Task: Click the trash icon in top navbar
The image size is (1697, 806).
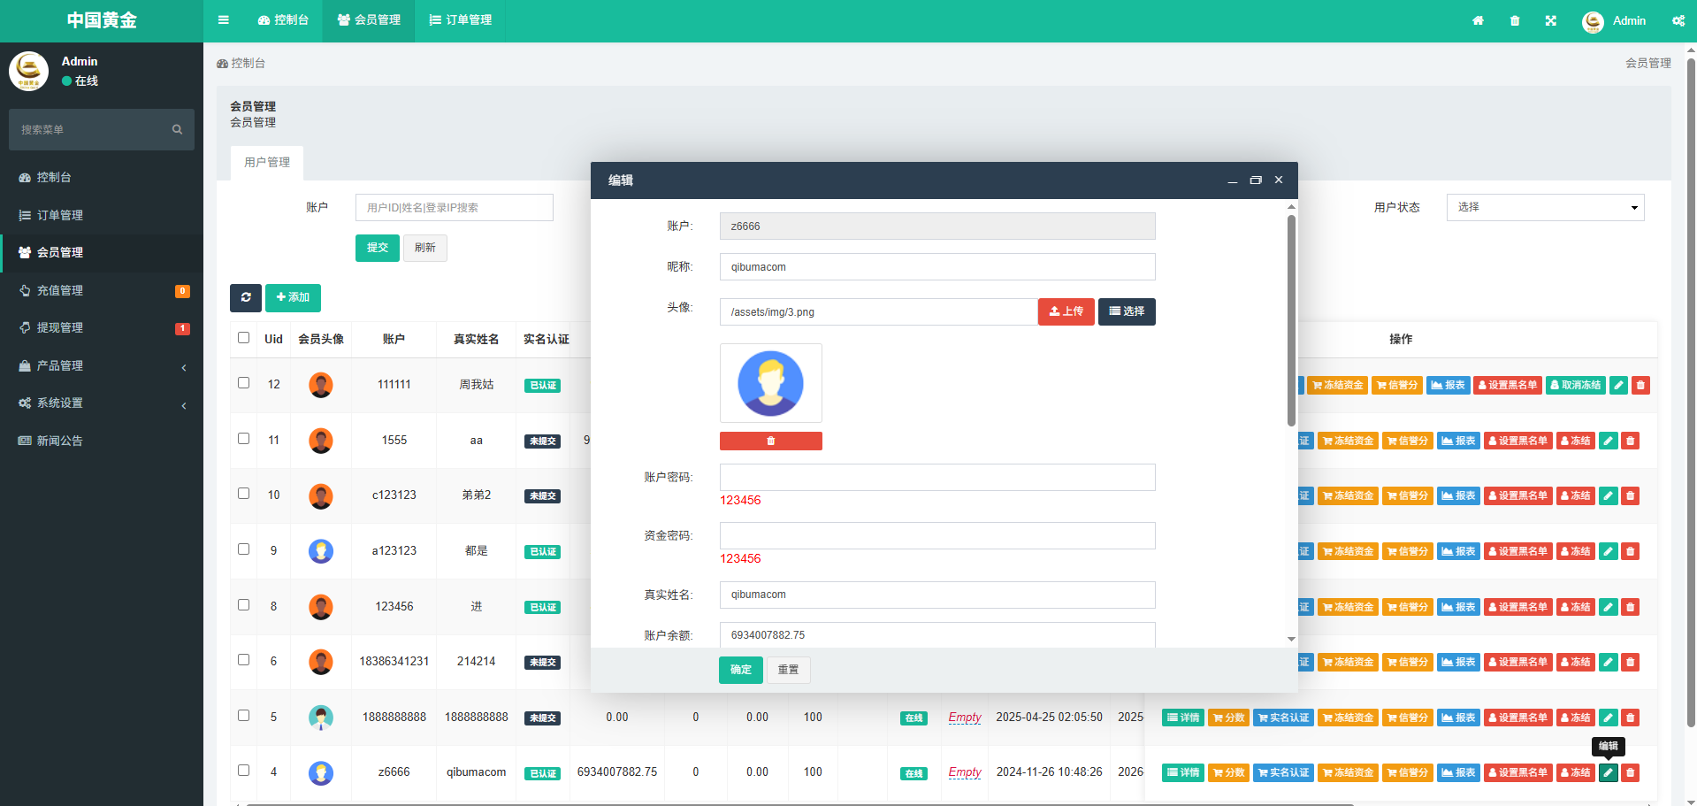Action: 1515,20
